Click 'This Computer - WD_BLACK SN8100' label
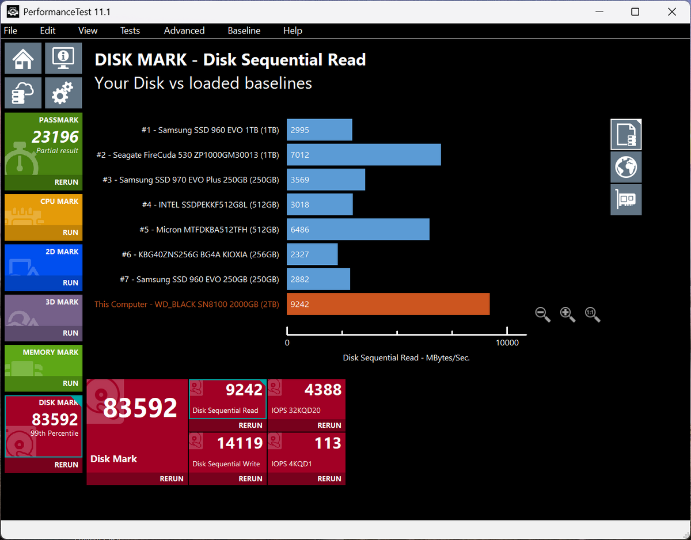Screen dimensions: 691x540 coord(187,304)
